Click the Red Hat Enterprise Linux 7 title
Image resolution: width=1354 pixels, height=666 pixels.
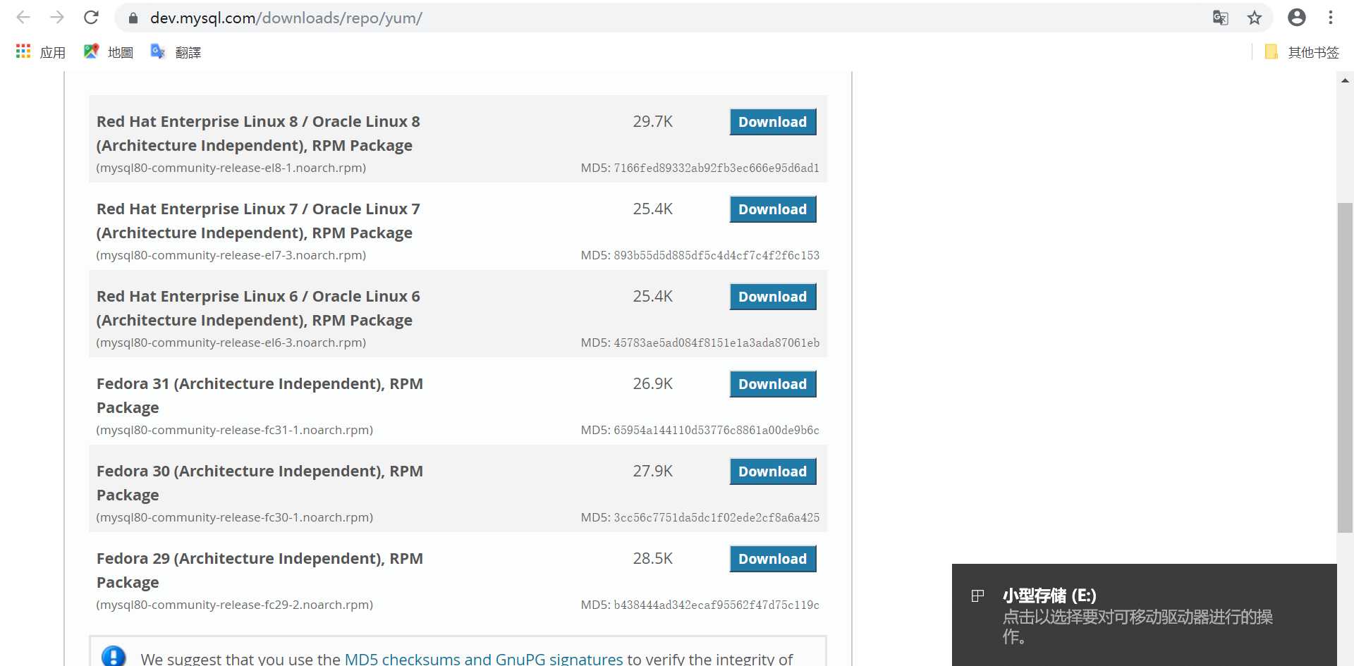(258, 221)
